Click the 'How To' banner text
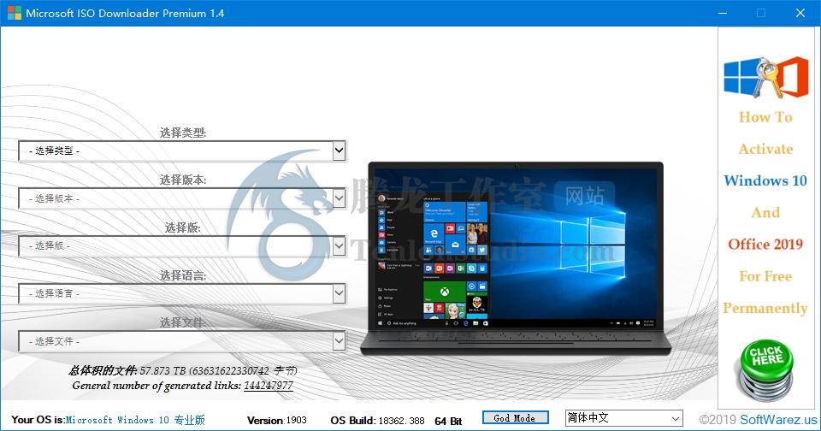The width and height of the screenshot is (821, 431). [x=765, y=117]
